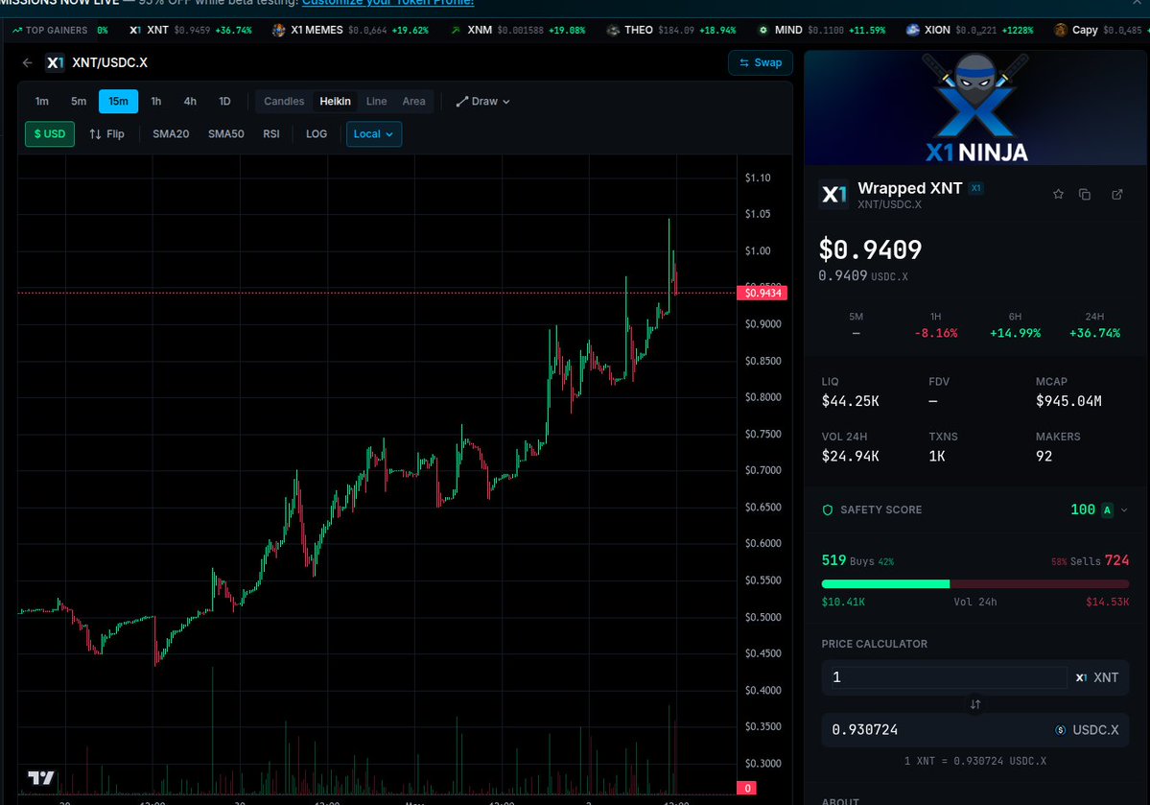Open the Local timezone dropdown
Image resolution: width=1150 pixels, height=805 pixels.
pos(373,134)
